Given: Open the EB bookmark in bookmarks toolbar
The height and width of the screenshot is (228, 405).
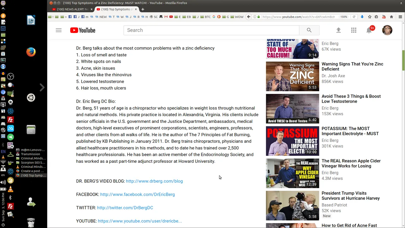Looking at the screenshot, I should 187,17.
